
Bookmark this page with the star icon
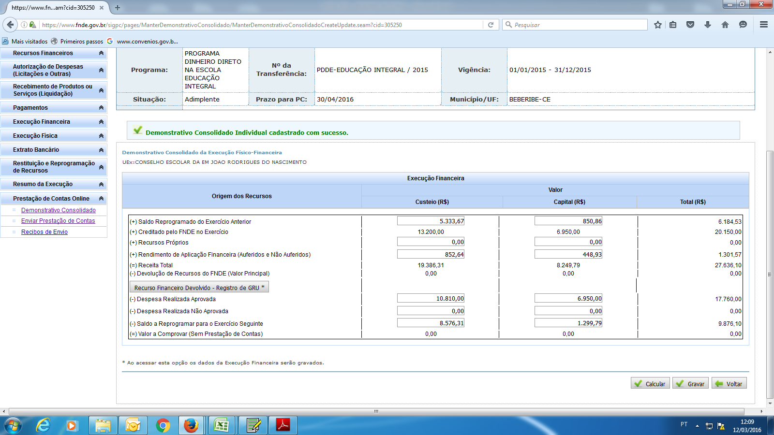[657, 25]
